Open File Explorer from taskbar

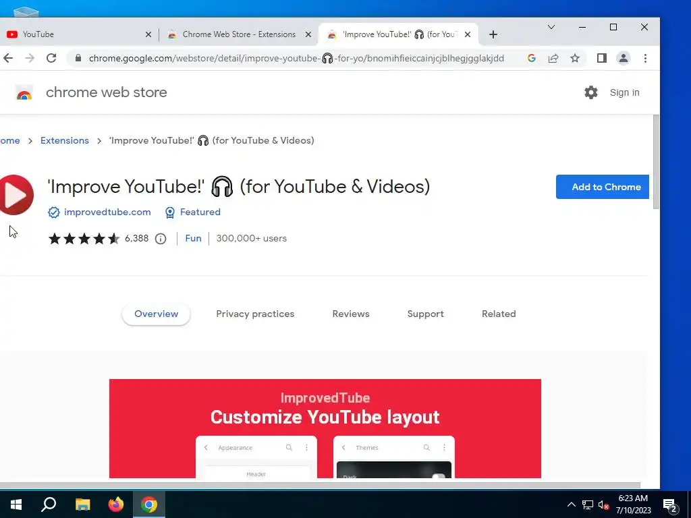click(x=82, y=505)
